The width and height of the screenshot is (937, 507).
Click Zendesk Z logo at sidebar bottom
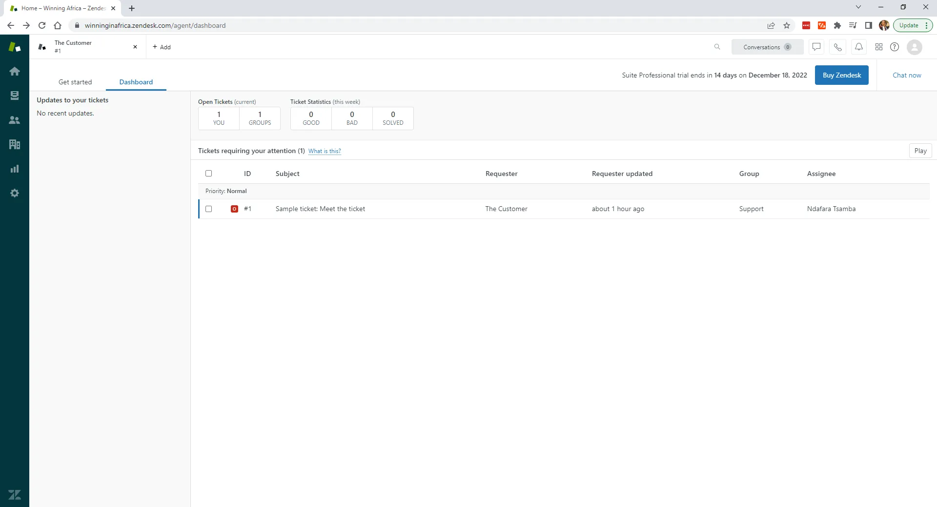point(15,495)
